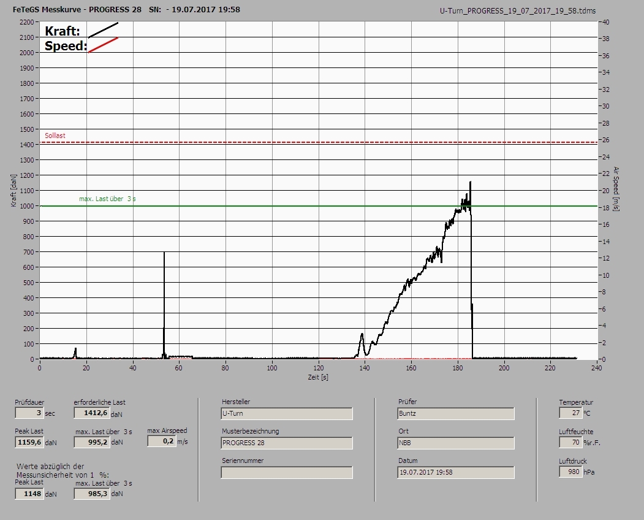Click the green 'max. Last über 3 s' chart label
644x520 pixels.
tap(107, 199)
